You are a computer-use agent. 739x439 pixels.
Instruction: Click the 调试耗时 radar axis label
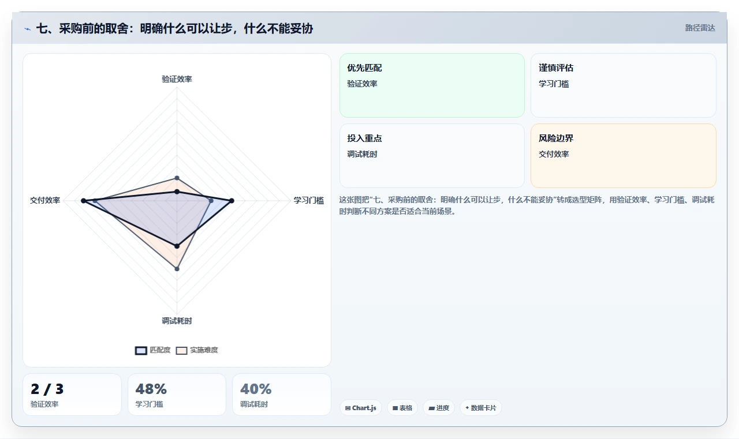[x=177, y=321]
